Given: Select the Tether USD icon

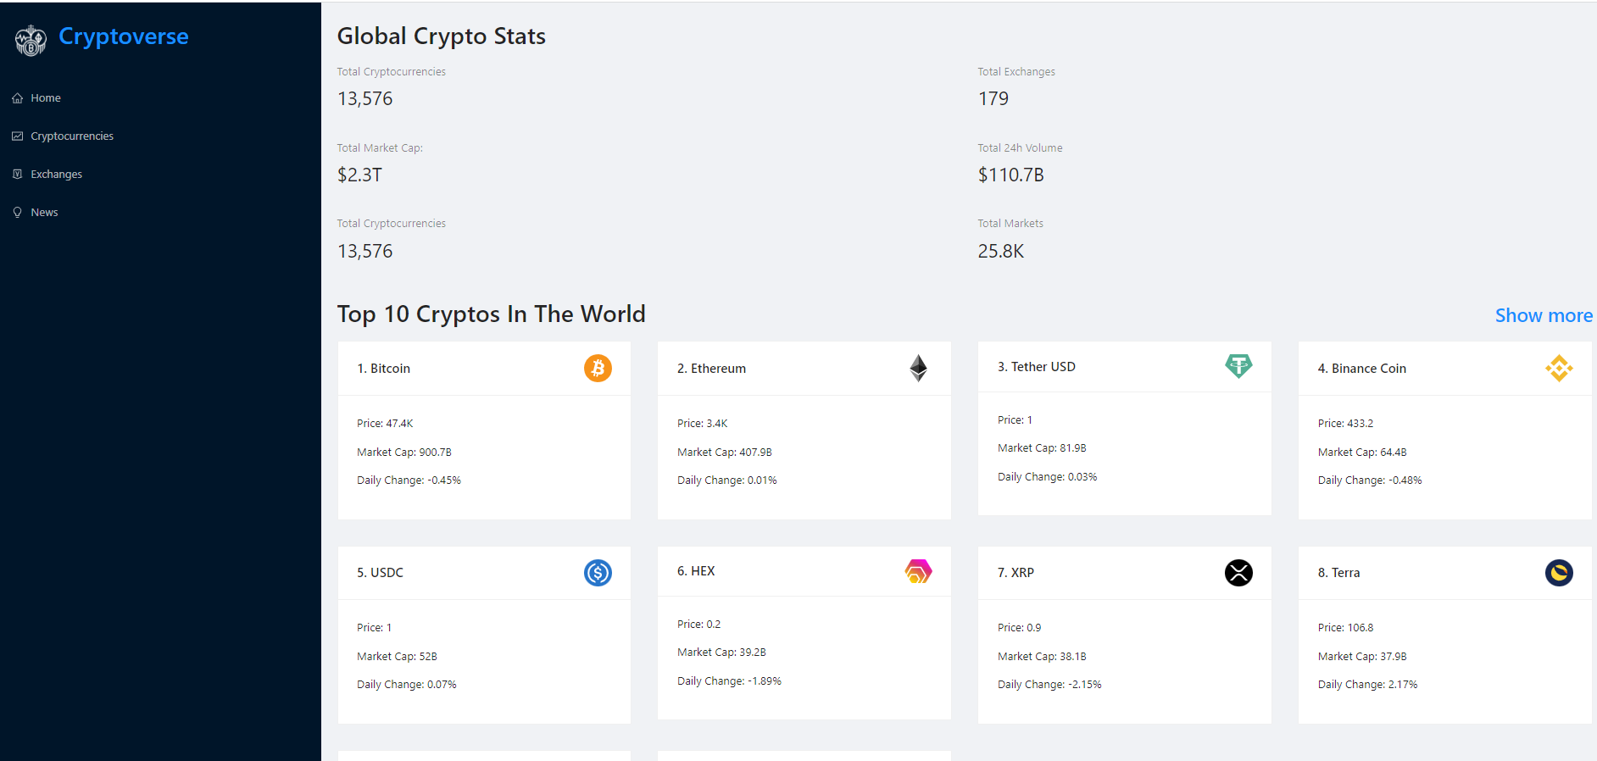Looking at the screenshot, I should coord(1238,366).
